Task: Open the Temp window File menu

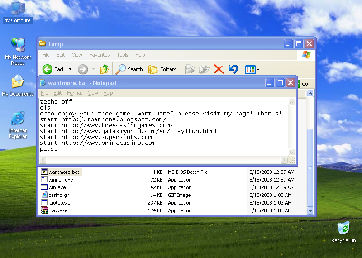Action: [46, 55]
